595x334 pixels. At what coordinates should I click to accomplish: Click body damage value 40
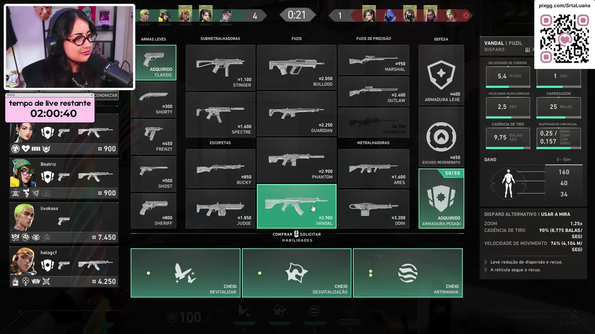pyautogui.click(x=564, y=183)
